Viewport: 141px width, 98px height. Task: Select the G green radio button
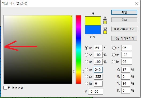[x=86, y=77]
